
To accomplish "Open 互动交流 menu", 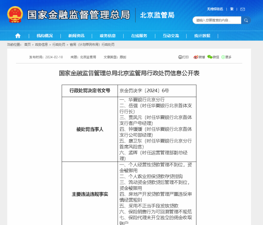I will (171, 36).
